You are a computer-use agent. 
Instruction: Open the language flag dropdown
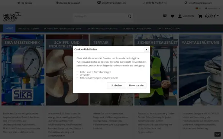pos(198,9)
